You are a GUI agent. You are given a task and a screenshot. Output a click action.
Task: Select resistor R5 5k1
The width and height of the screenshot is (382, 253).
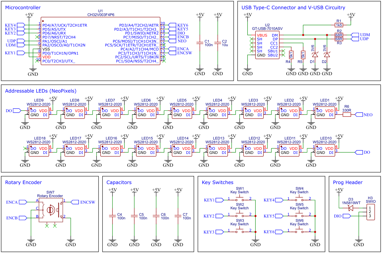(x=303, y=55)
